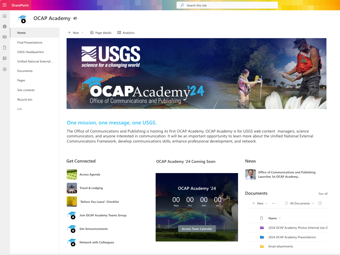Click the USGS OCAP Academy banner image
Viewport: 340px width, 255px height.
tap(196, 74)
